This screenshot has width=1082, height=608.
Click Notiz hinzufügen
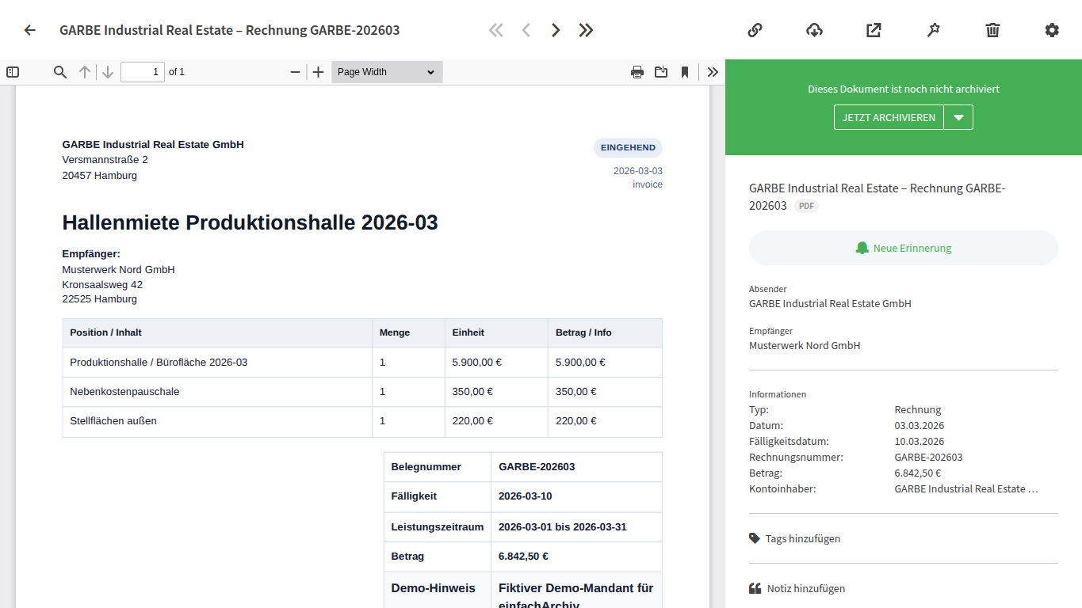(x=805, y=588)
